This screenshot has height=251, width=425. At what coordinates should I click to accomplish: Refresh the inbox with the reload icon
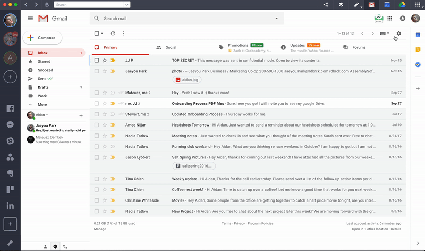point(113,34)
